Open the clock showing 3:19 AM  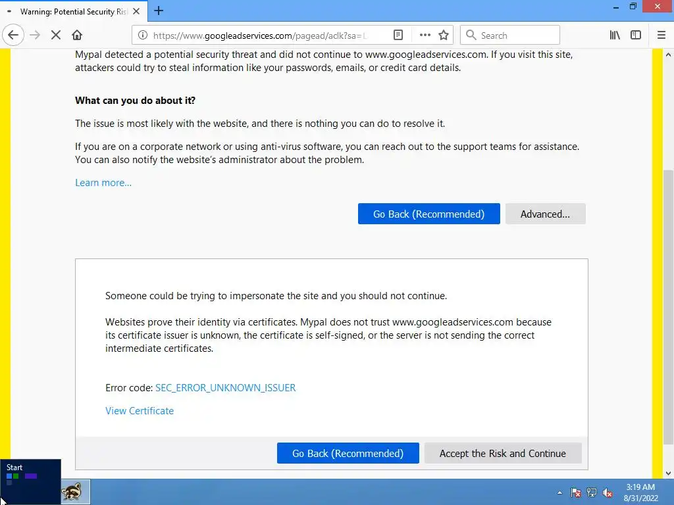click(640, 493)
